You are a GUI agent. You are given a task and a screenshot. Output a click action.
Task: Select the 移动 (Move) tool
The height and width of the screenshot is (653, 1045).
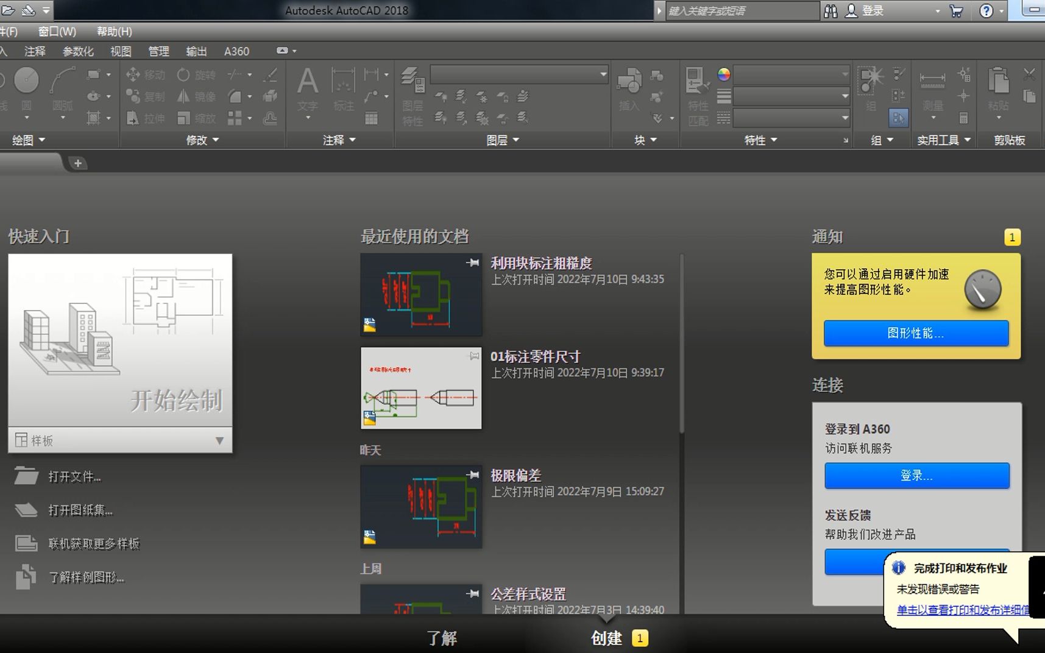(145, 74)
